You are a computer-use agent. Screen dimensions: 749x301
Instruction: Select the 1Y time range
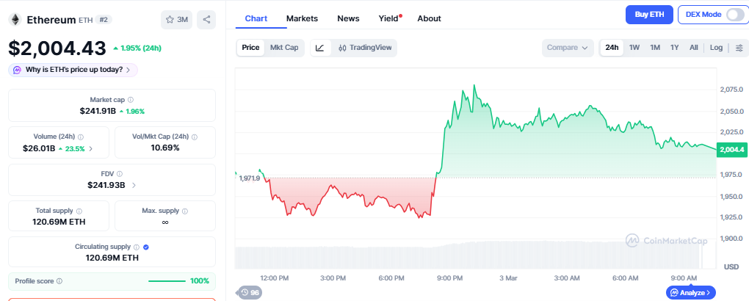[675, 48]
